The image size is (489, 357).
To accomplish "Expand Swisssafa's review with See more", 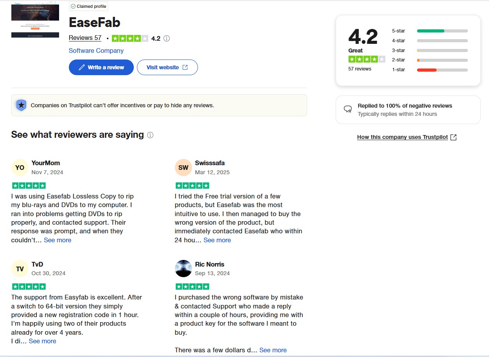I will (x=217, y=240).
